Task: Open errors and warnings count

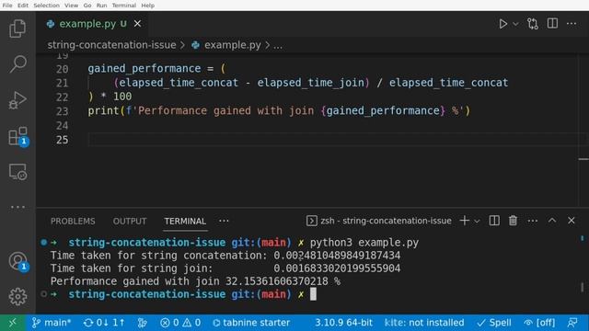Action: coord(180,323)
